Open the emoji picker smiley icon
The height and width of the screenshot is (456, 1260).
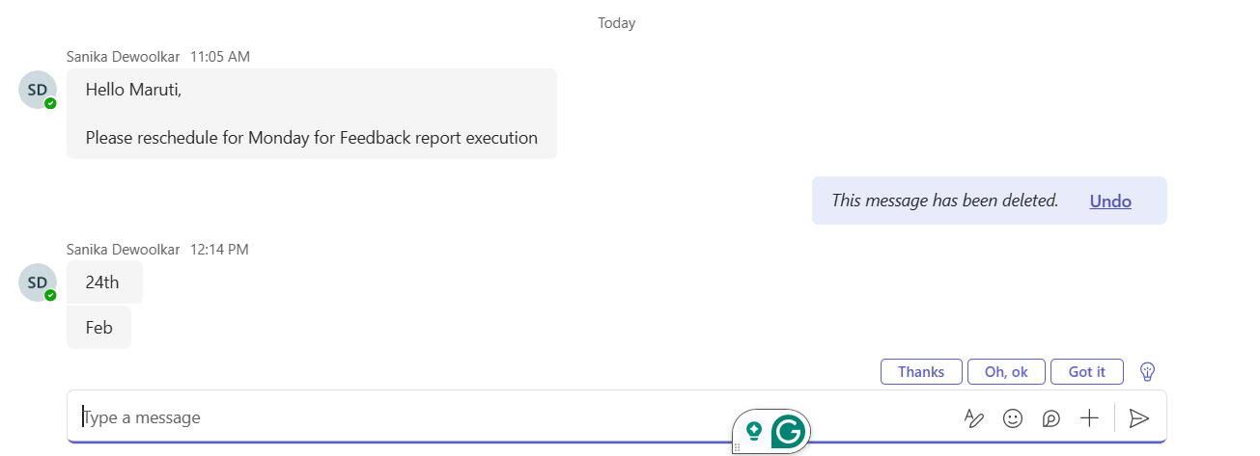1013,417
